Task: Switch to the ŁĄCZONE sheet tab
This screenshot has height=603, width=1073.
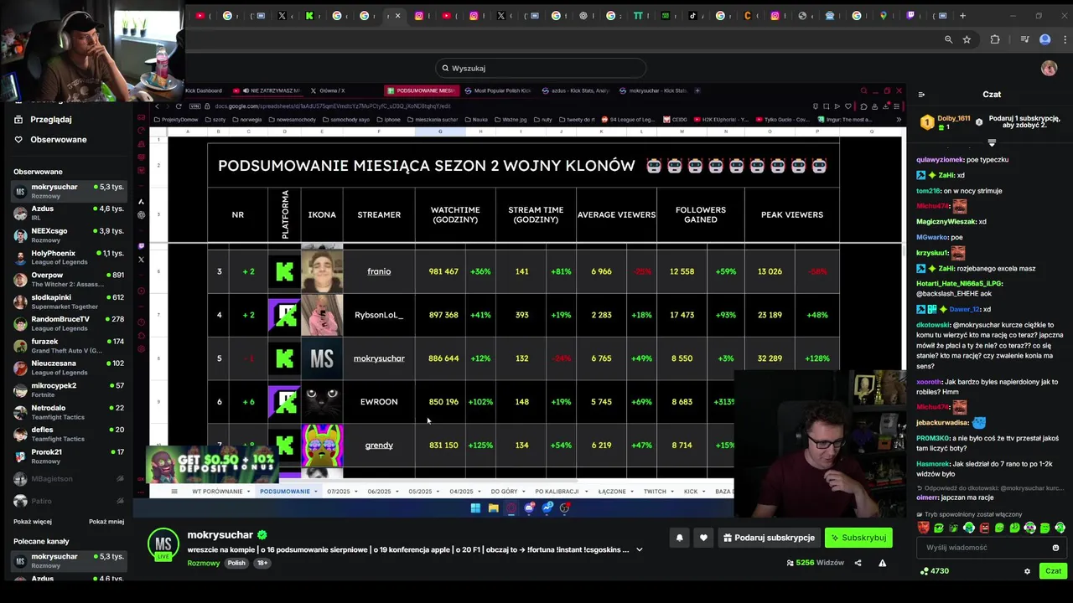Action: 612,492
